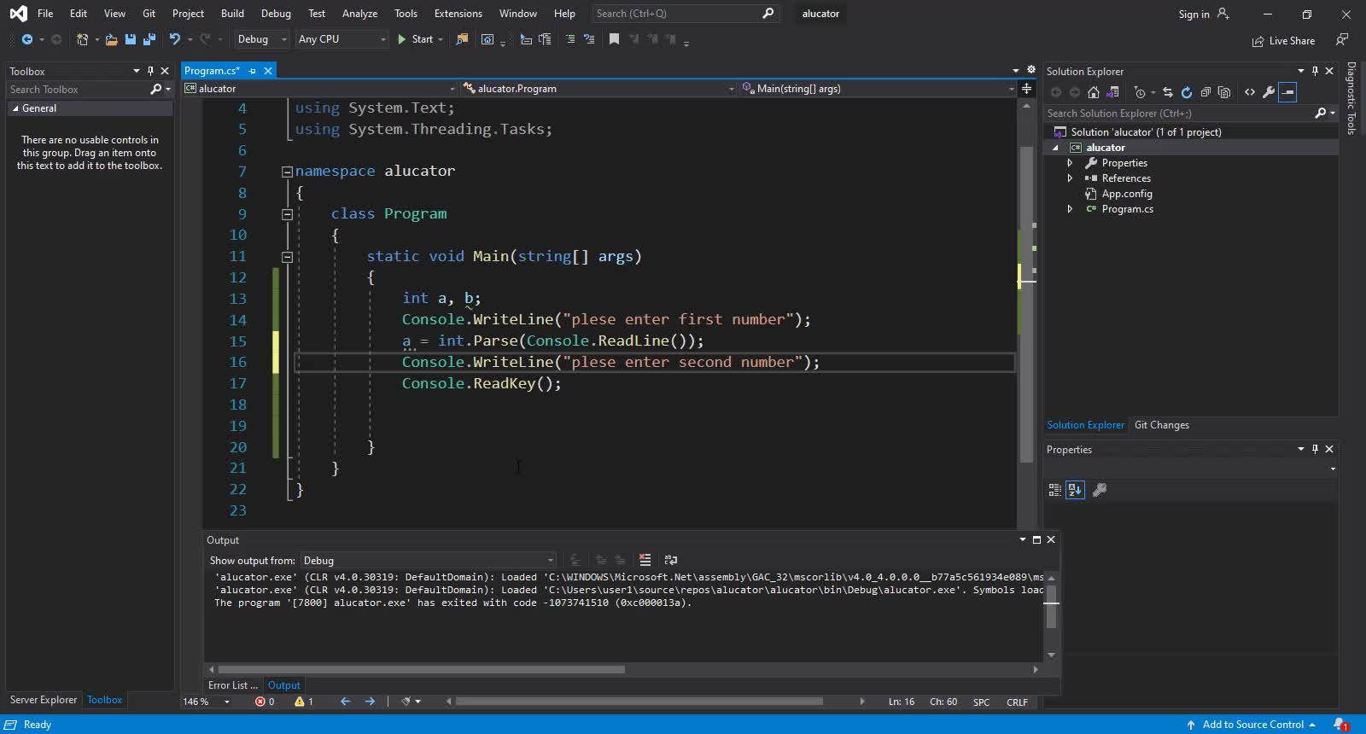Click Collapse All in Solution Explorer
1366x734 pixels.
[x=1205, y=92]
